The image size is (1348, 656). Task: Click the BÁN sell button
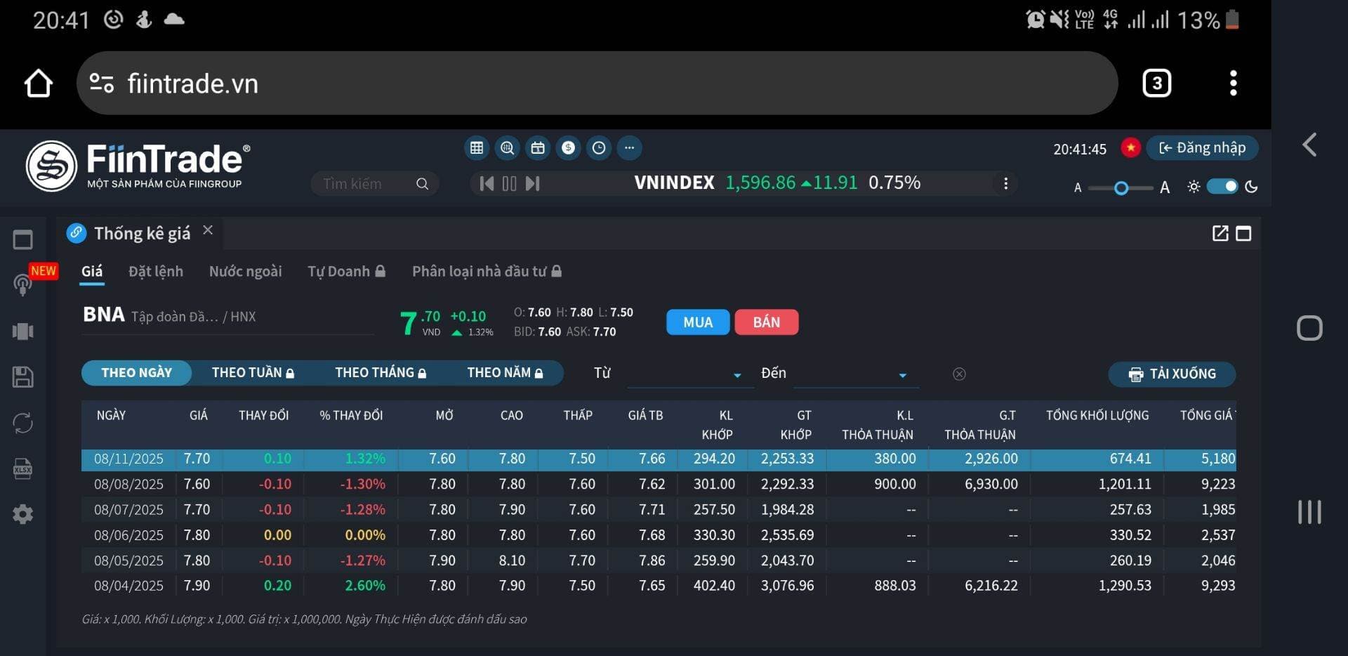(x=767, y=322)
